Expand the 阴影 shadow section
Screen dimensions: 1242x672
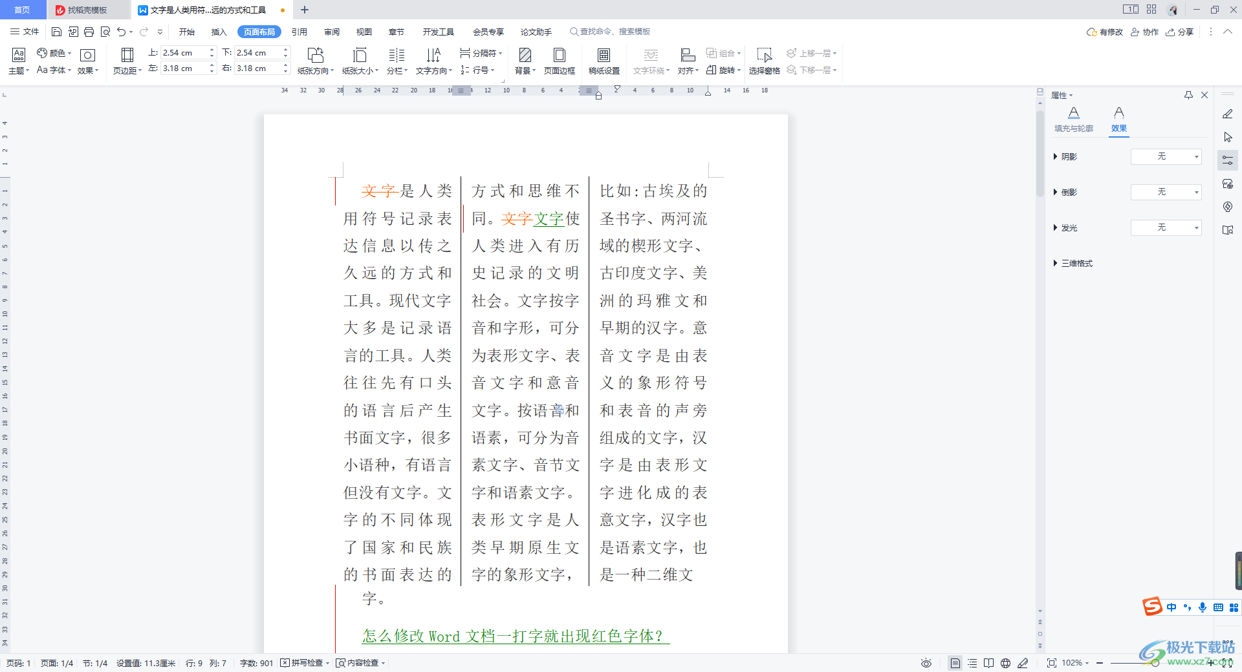(x=1065, y=156)
